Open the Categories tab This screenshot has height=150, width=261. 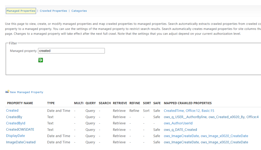point(79,11)
